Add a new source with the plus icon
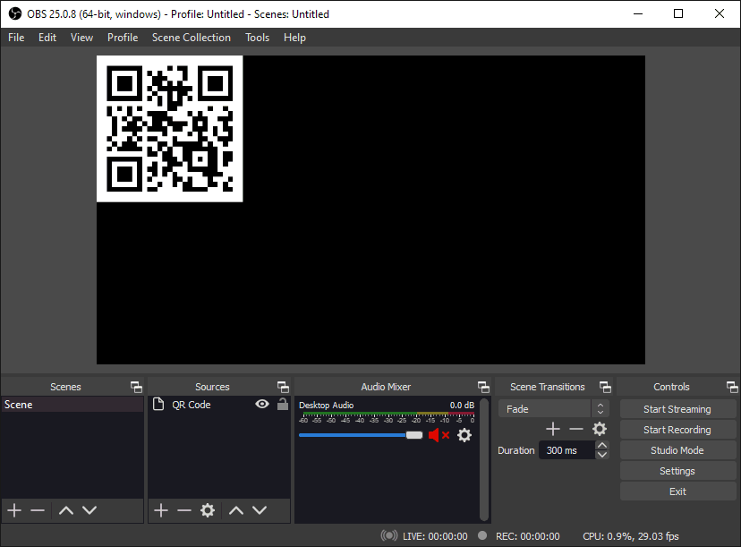This screenshot has width=741, height=547. pyautogui.click(x=161, y=510)
